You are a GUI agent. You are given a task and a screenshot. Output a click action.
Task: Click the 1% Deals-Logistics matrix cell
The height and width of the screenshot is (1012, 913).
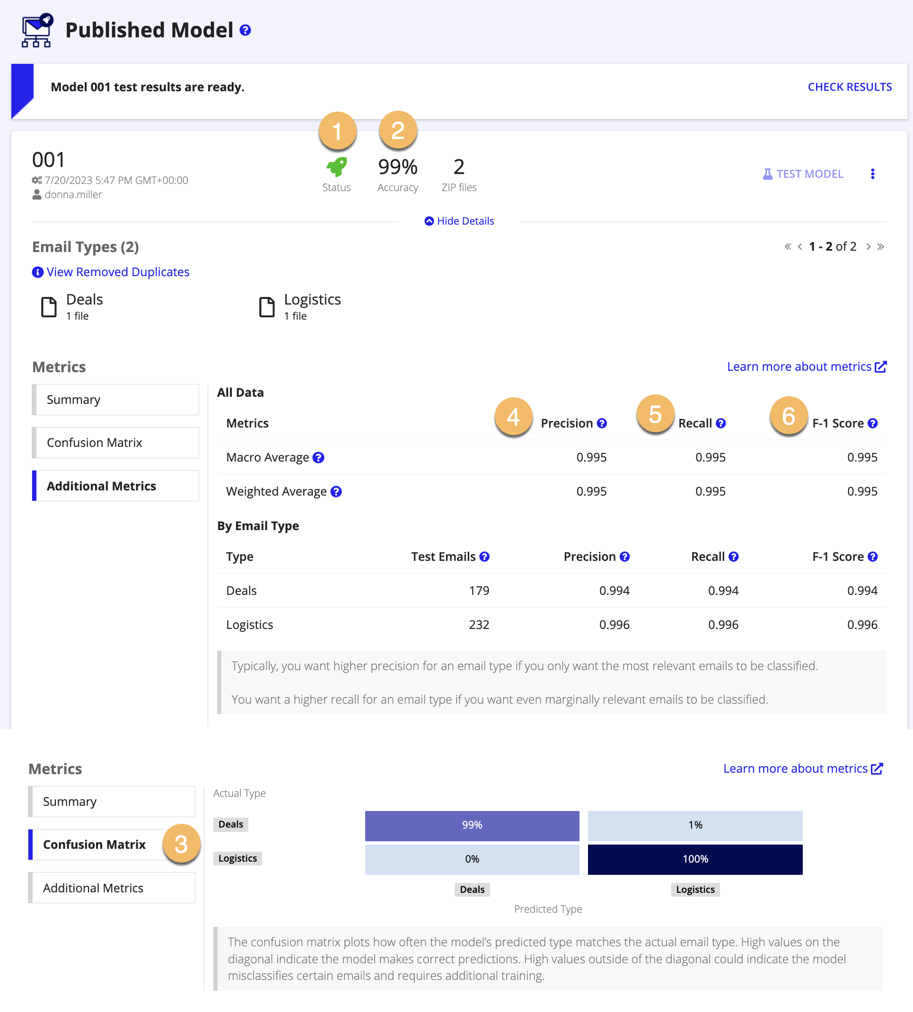tap(695, 826)
